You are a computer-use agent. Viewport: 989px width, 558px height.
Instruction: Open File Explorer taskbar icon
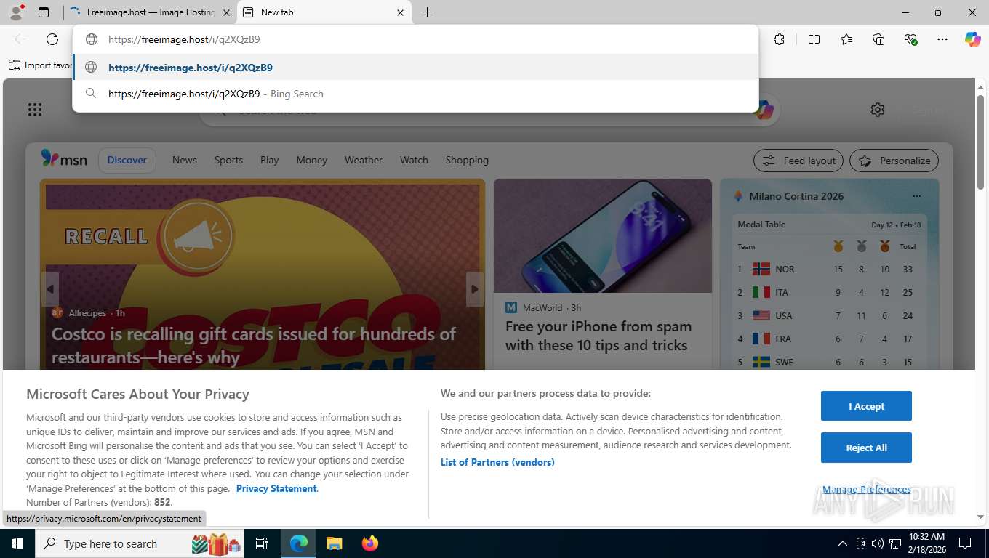coord(334,543)
